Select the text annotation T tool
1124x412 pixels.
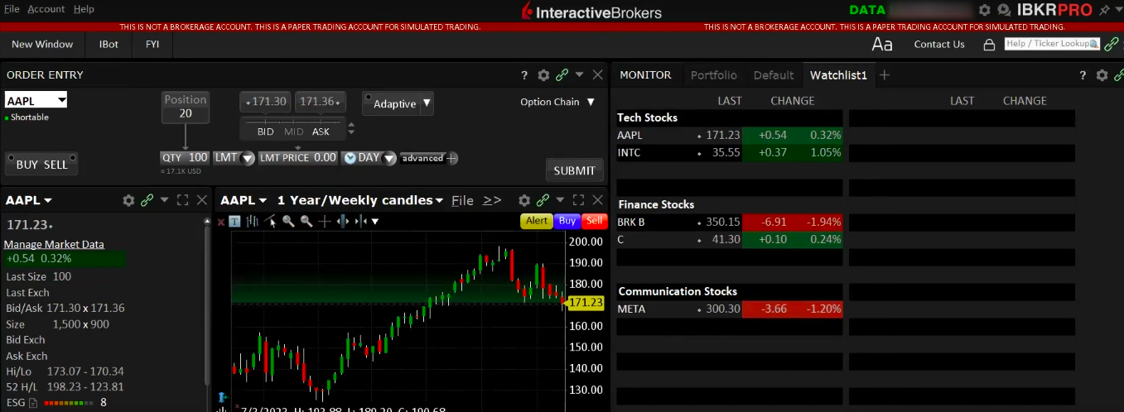tap(234, 221)
